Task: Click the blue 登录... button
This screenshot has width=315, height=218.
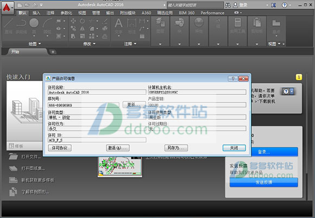Action: (x=264, y=152)
